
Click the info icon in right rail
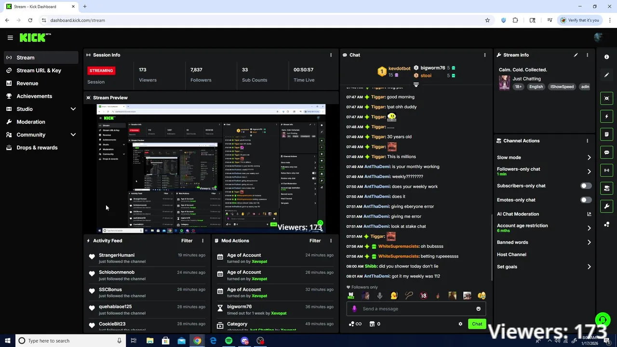pyautogui.click(x=606, y=57)
